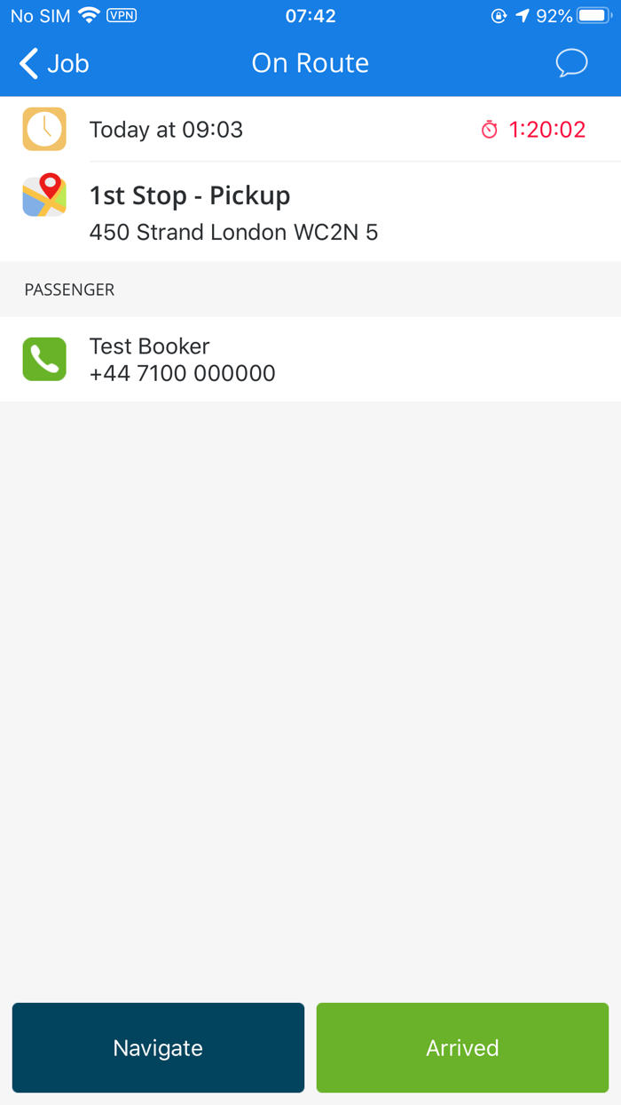621x1105 pixels.
Task: Select the Test Booker passenger name
Action: (x=150, y=346)
